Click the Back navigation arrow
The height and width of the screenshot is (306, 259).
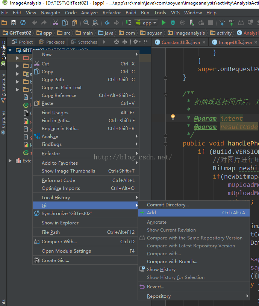coord(107,23)
